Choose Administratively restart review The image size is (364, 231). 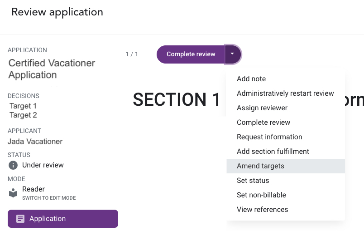(x=286, y=93)
